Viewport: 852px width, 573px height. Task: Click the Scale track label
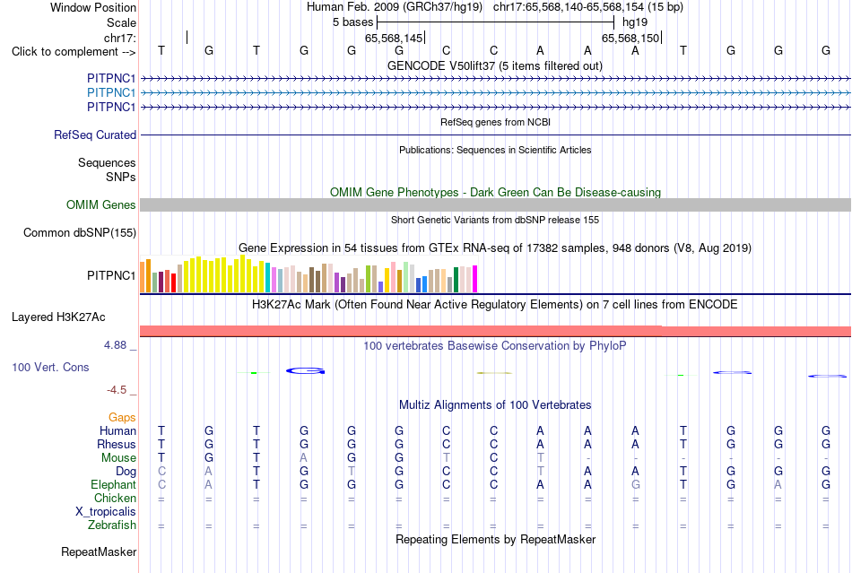click(121, 22)
